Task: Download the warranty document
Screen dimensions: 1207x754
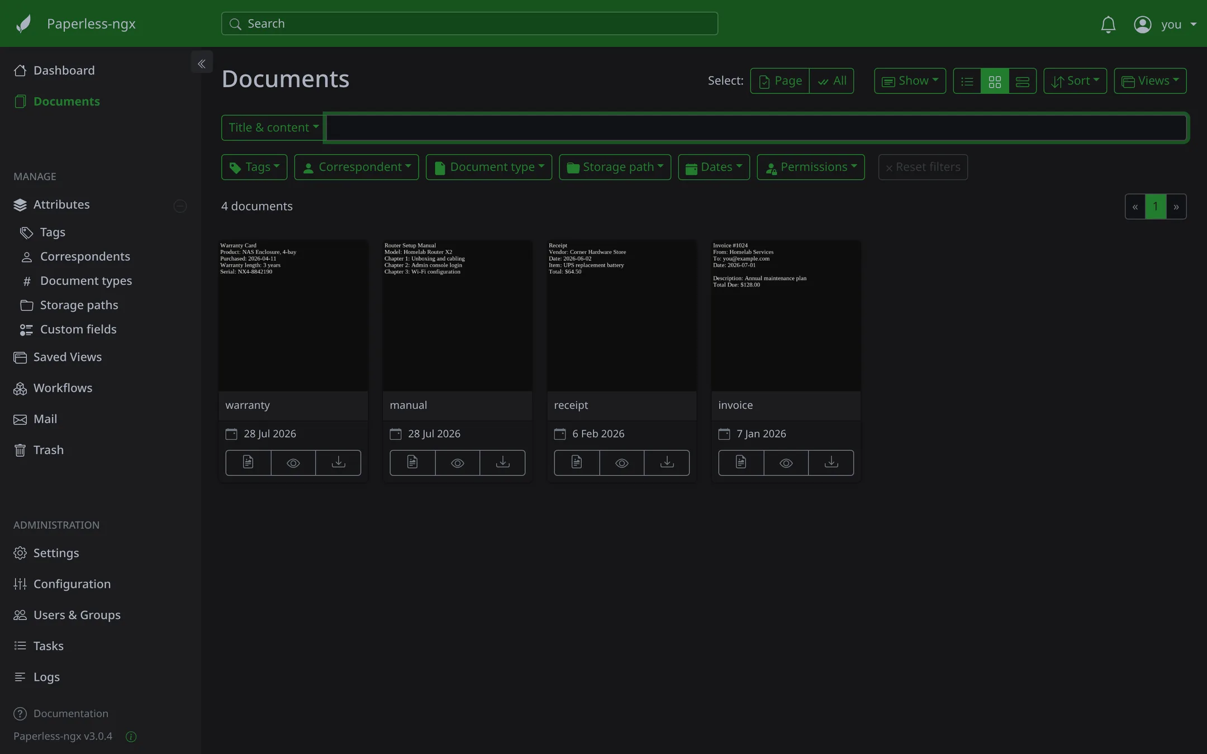Action: click(x=338, y=462)
